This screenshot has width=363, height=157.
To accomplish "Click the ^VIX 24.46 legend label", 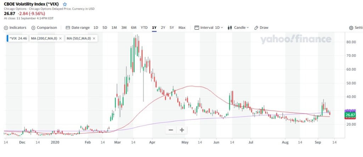I will 18,38.
